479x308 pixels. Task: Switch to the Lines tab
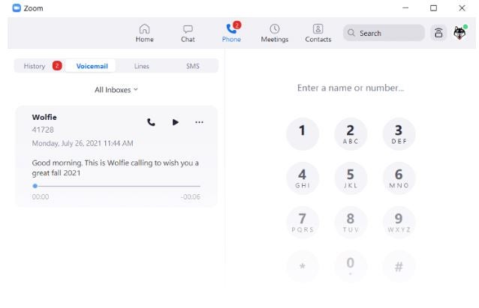click(x=141, y=66)
